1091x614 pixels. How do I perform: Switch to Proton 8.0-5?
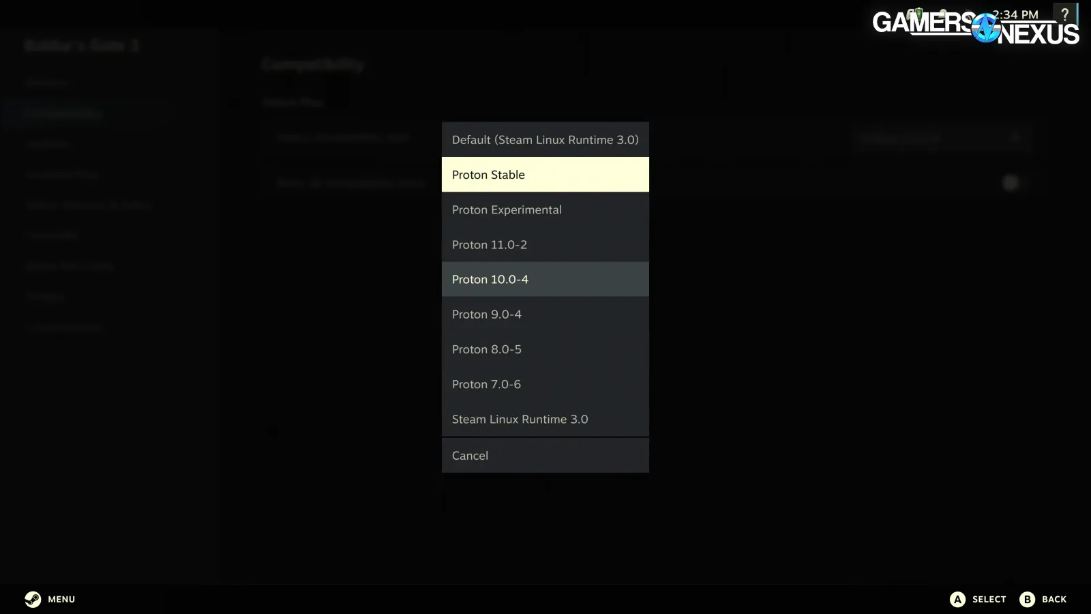tap(545, 349)
